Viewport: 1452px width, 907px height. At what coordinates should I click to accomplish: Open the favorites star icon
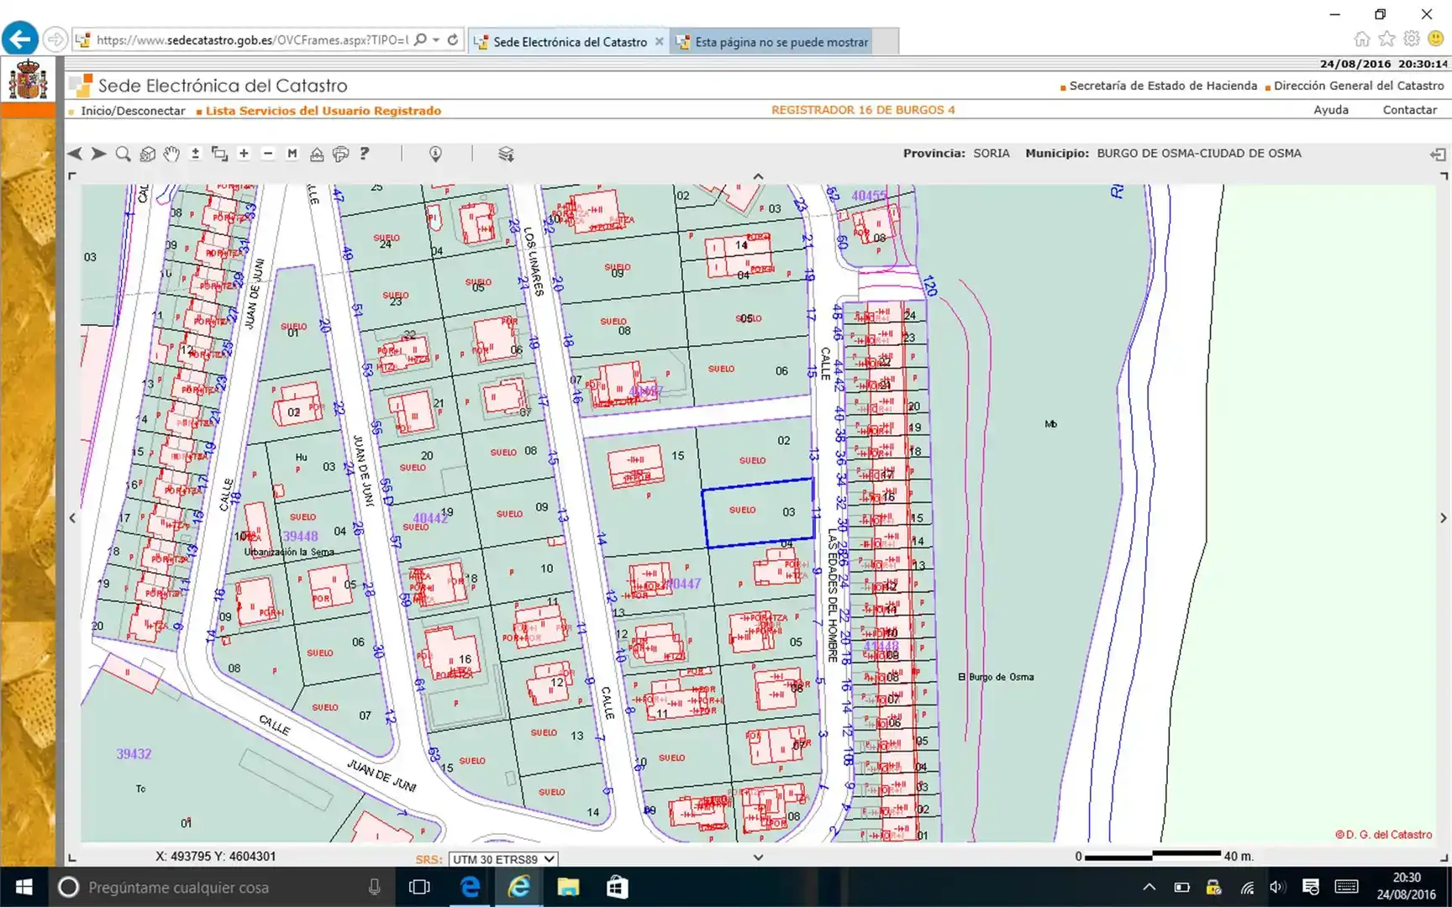[1387, 39]
